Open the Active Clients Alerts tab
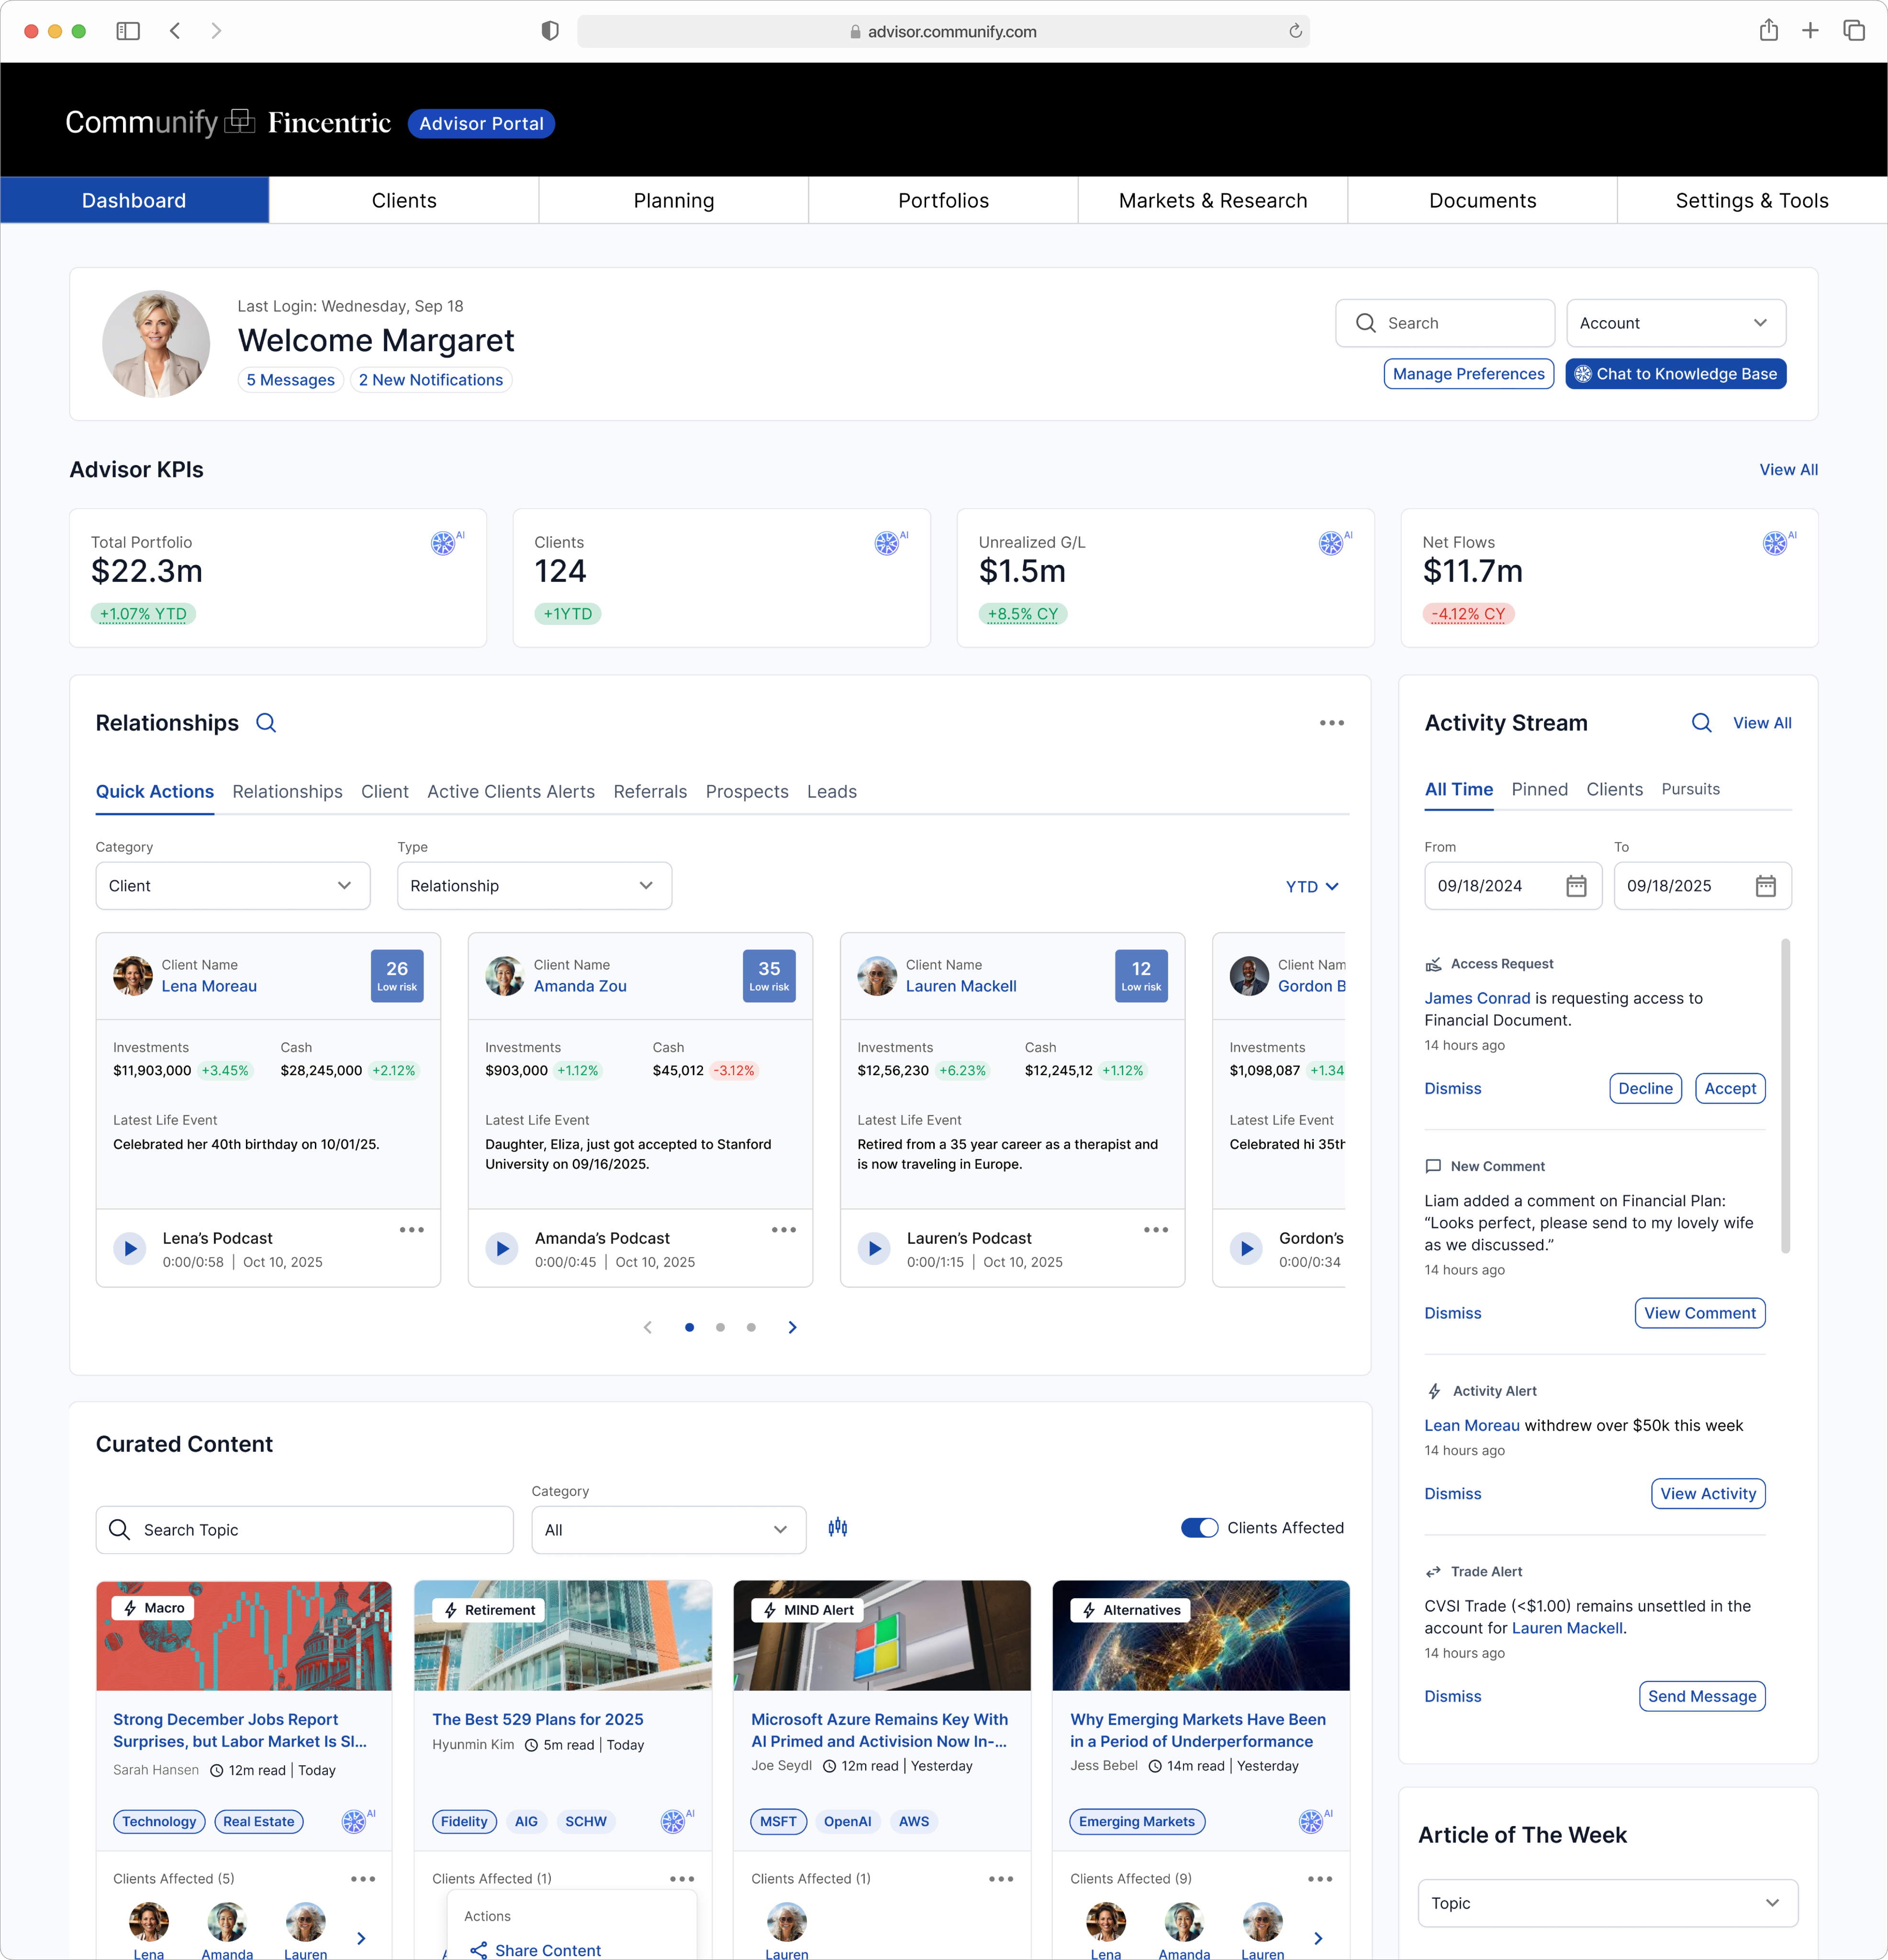 point(510,791)
